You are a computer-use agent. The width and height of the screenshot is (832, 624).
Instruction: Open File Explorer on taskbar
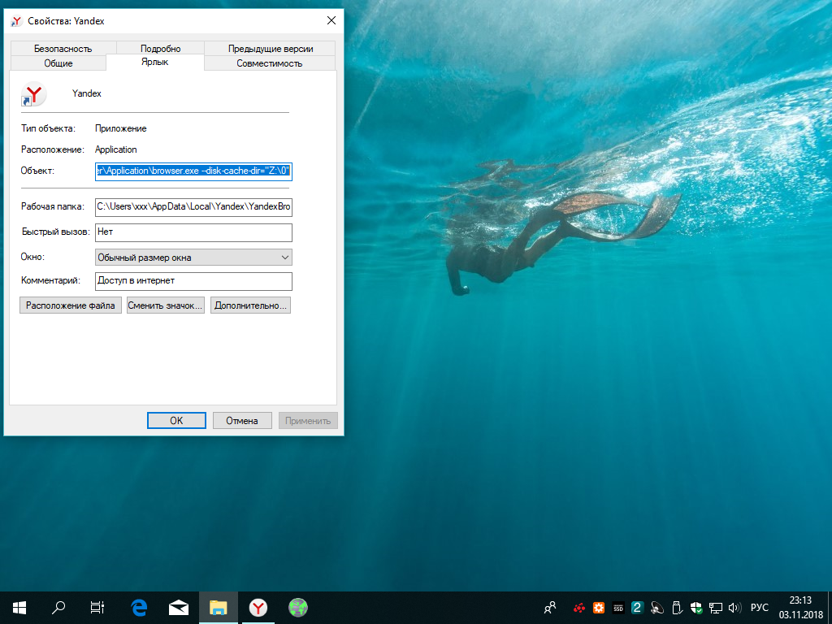point(218,608)
